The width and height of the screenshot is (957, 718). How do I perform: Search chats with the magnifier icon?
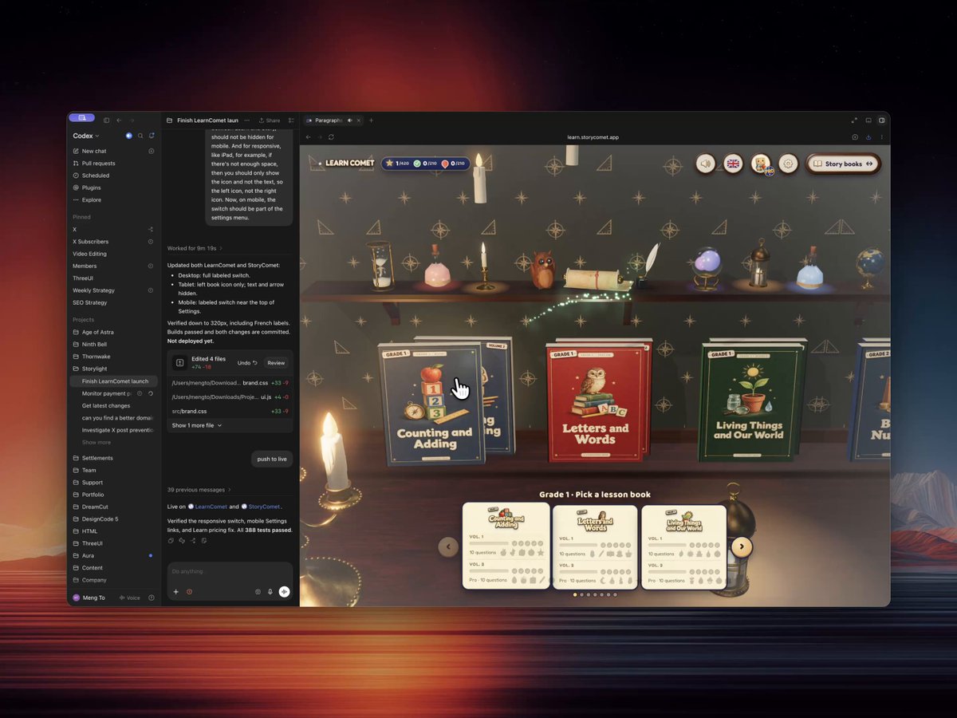tap(140, 136)
